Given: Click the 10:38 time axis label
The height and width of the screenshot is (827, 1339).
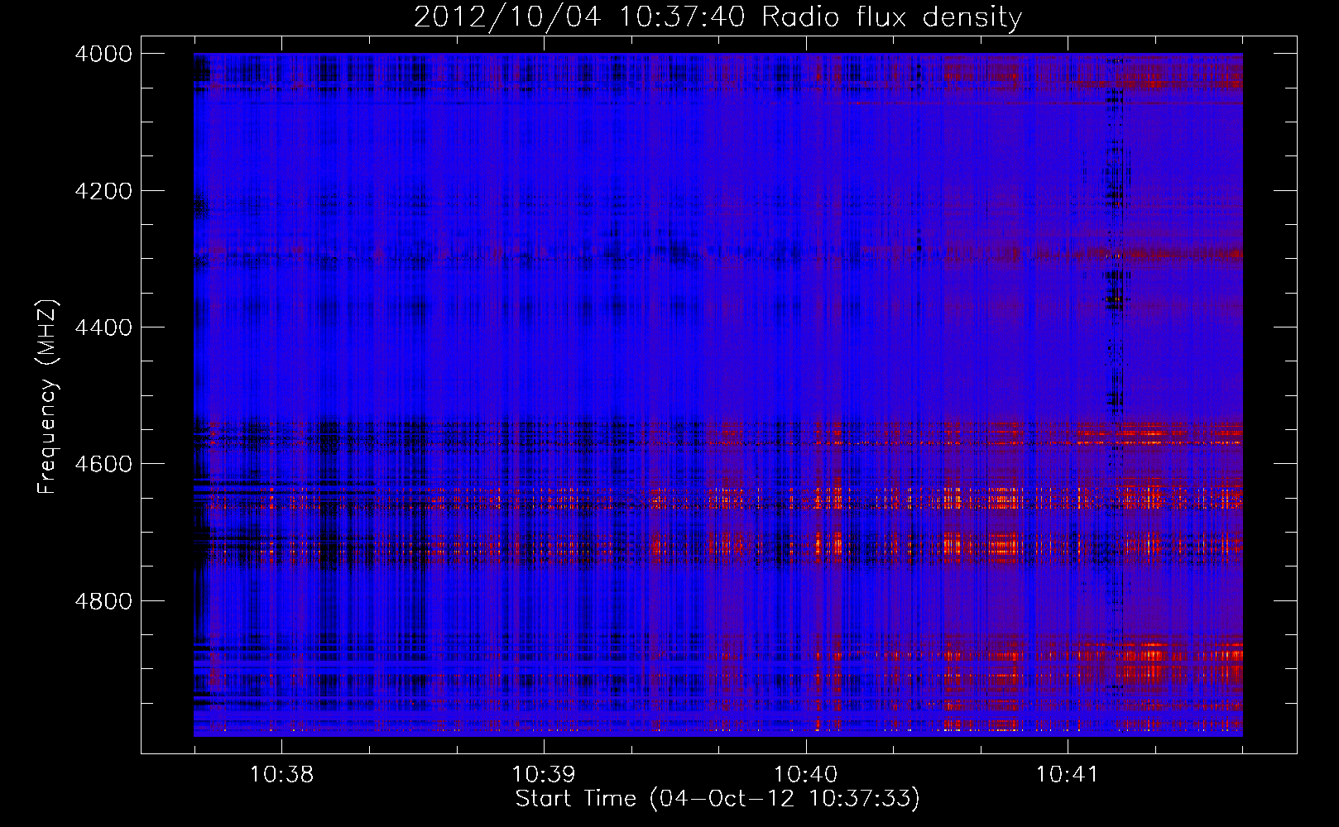Looking at the screenshot, I should click(281, 774).
